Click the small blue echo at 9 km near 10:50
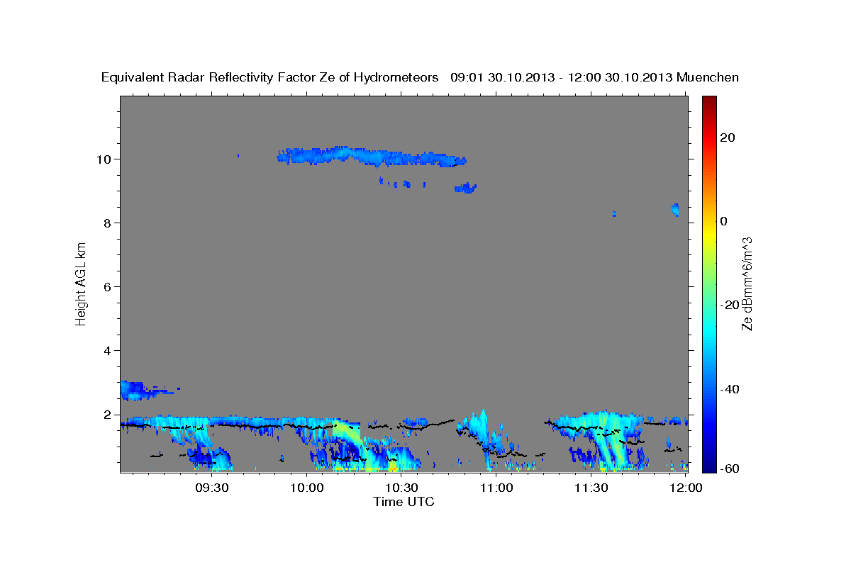Screen dimensions: 851x567 coord(465,188)
